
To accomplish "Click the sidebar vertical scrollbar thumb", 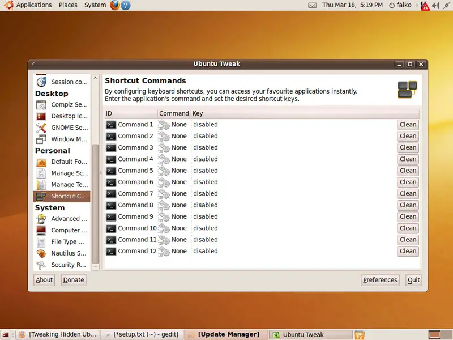I will coord(95,203).
